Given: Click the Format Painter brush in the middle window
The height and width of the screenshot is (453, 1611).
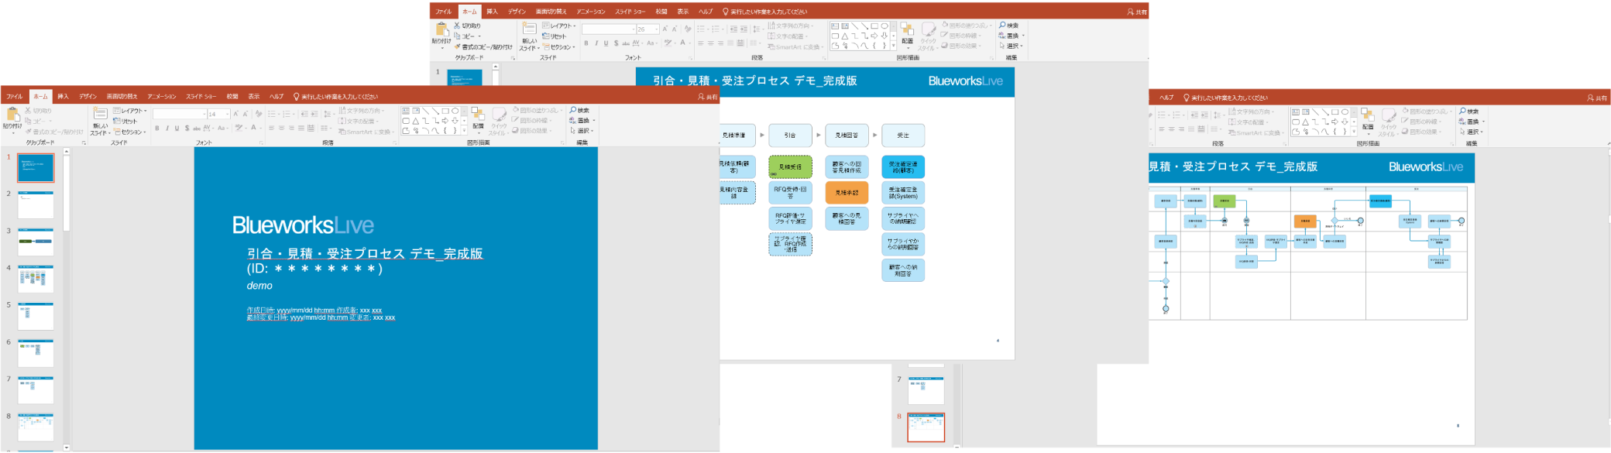Looking at the screenshot, I should point(457,46).
